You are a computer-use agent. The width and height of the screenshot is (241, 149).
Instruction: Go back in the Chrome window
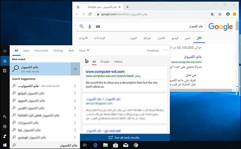(77, 14)
